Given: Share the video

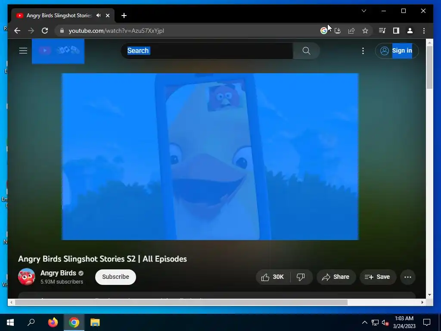Looking at the screenshot, I should [x=336, y=277].
